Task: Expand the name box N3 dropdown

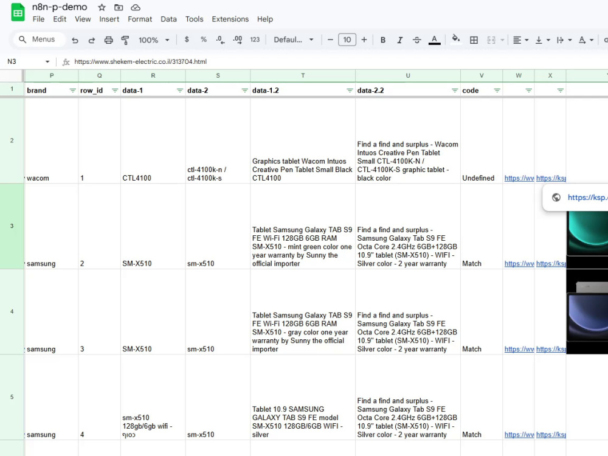Action: 47,61
